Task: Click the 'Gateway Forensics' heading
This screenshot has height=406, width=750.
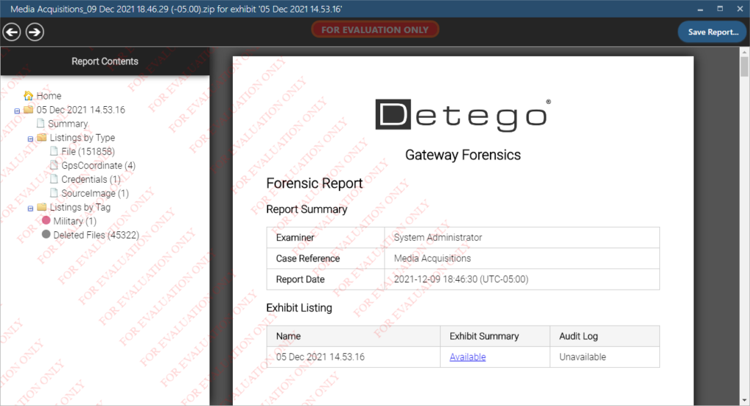Action: click(x=463, y=155)
